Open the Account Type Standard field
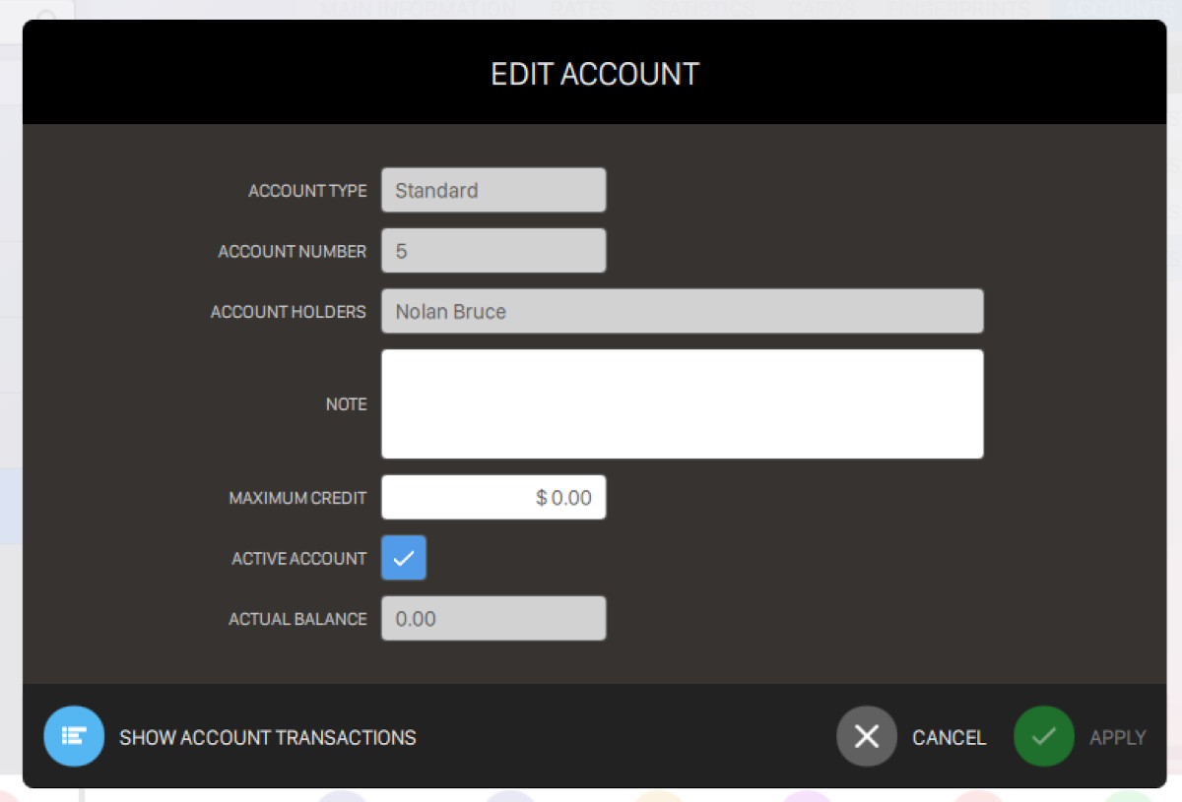The image size is (1182, 802). 493,190
